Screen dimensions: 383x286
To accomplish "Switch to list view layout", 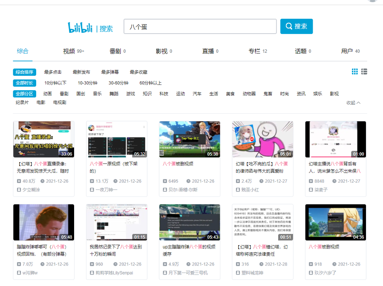I will click(x=364, y=71).
